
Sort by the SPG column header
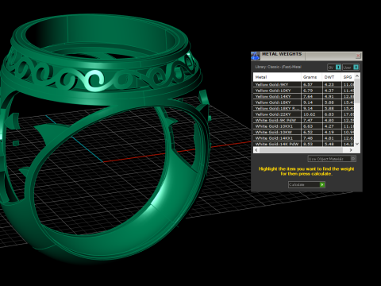click(348, 77)
